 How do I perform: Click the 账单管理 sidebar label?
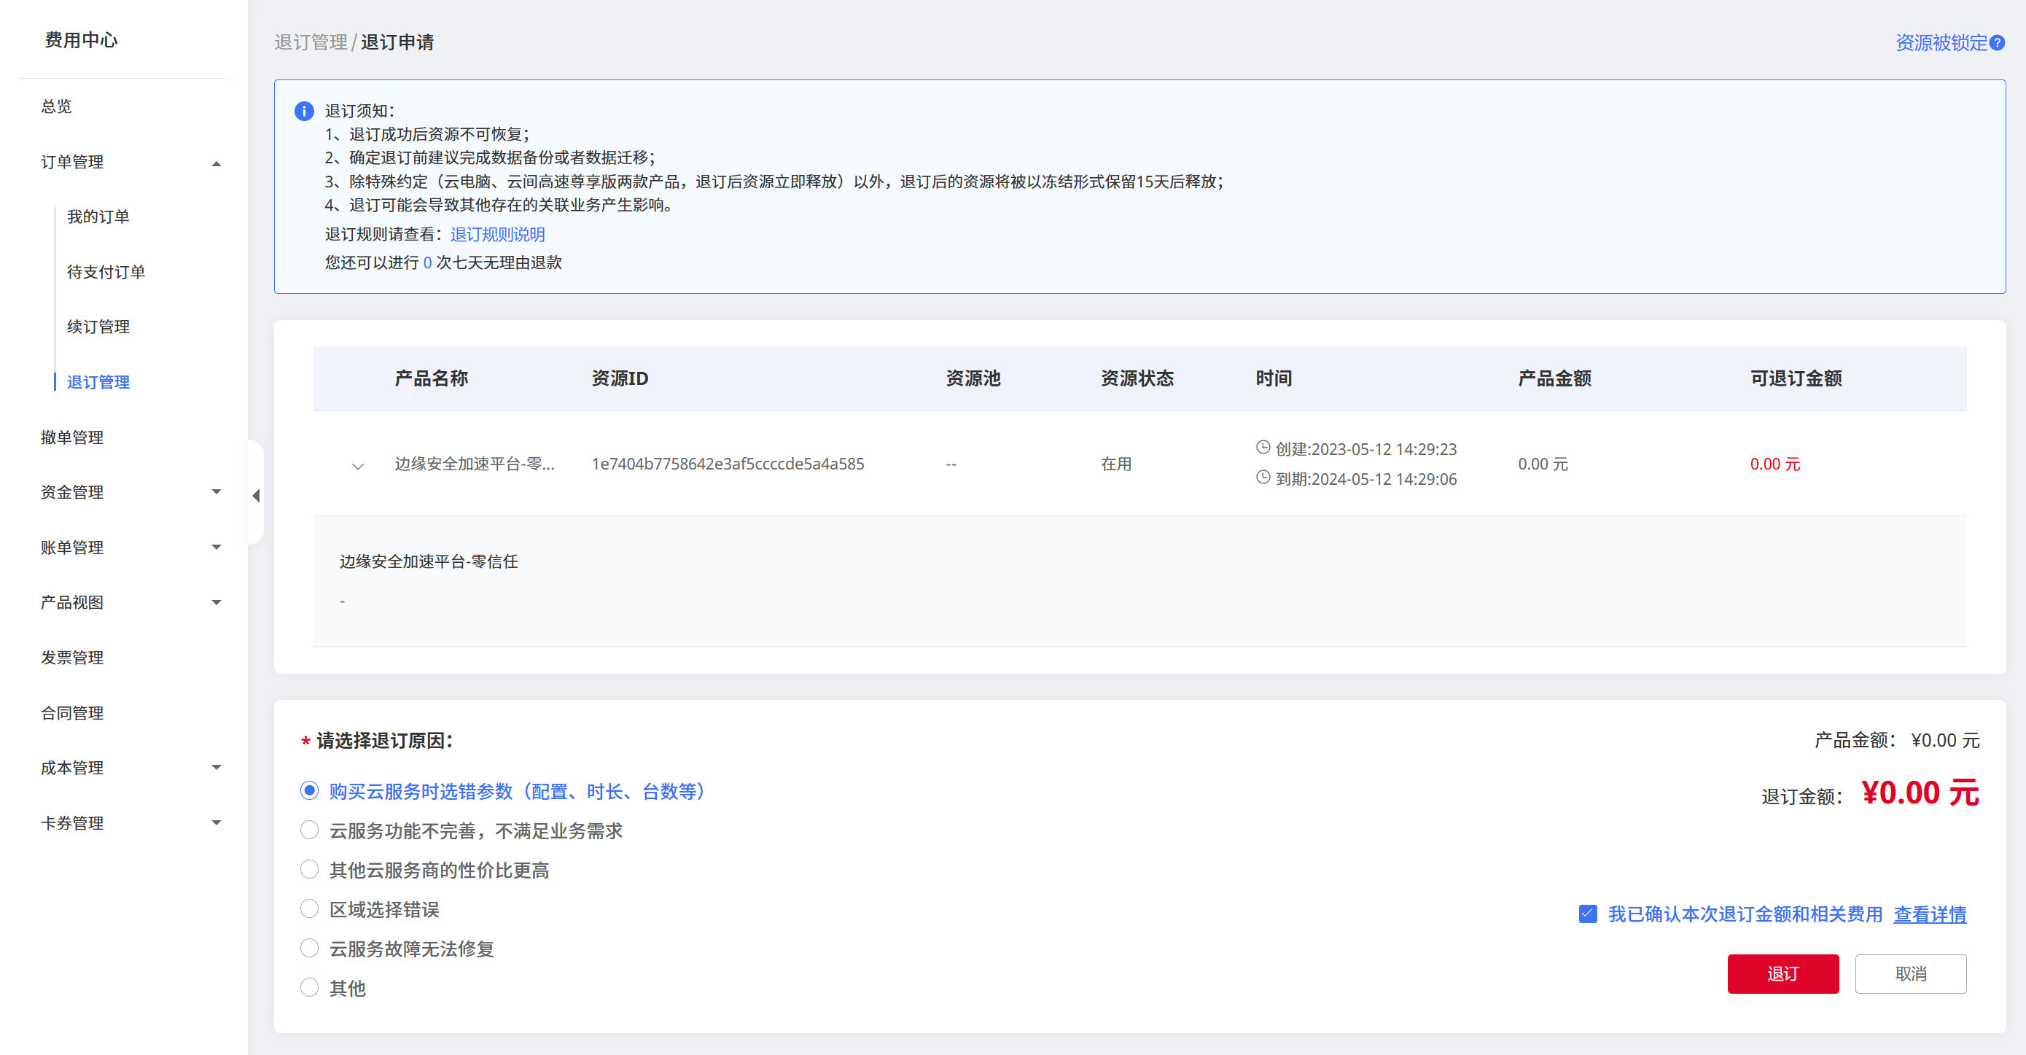71,547
